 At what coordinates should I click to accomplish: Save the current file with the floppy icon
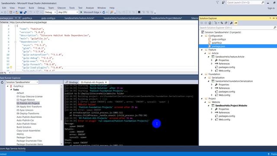click(21, 12)
